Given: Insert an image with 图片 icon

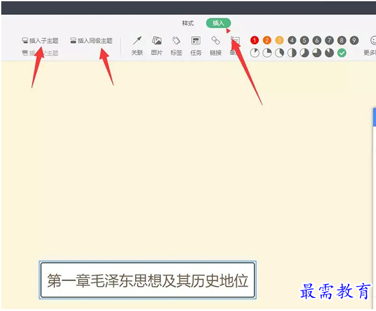Looking at the screenshot, I should pos(157,46).
